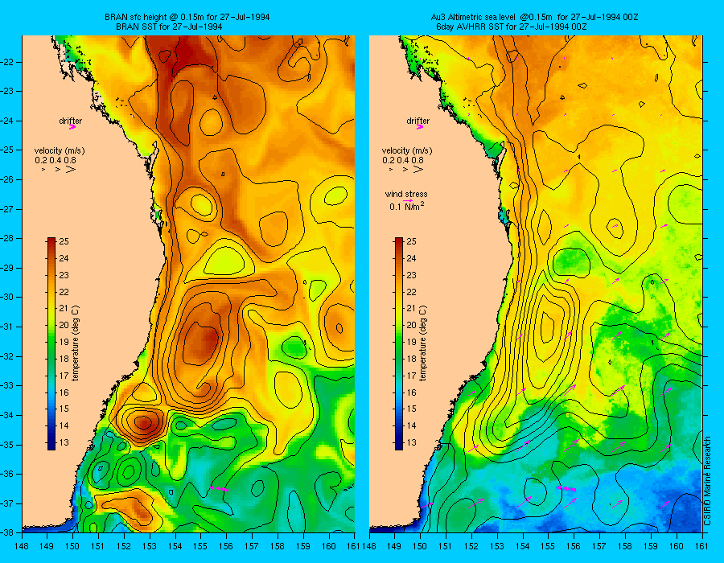Click subtitle '6day AVHRR SST for 27-Jul-1994 00Z'
The image size is (724, 563).
512,27
